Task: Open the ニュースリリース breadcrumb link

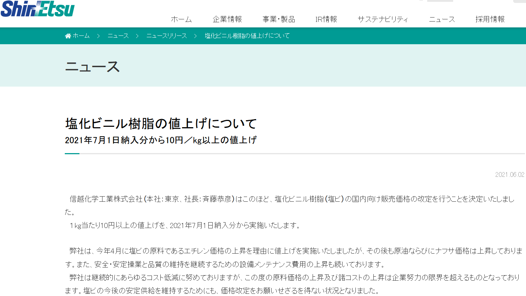Action: coord(167,36)
